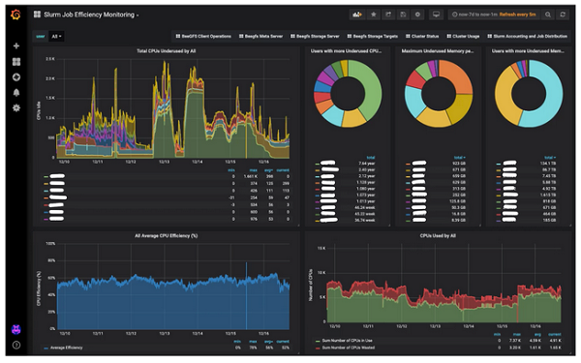This screenshot has width=581, height=363.
Task: Open the Create plus menu in sidebar
Action: 16,45
